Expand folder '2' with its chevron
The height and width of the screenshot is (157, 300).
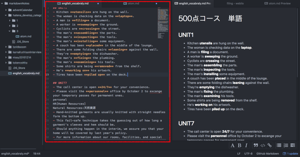(x=10, y=26)
